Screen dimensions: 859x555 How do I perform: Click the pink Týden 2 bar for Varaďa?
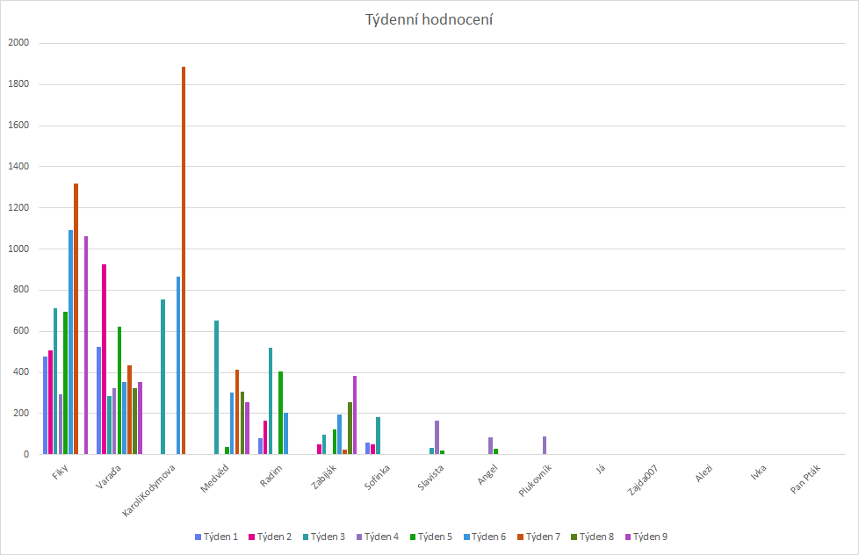pos(105,358)
